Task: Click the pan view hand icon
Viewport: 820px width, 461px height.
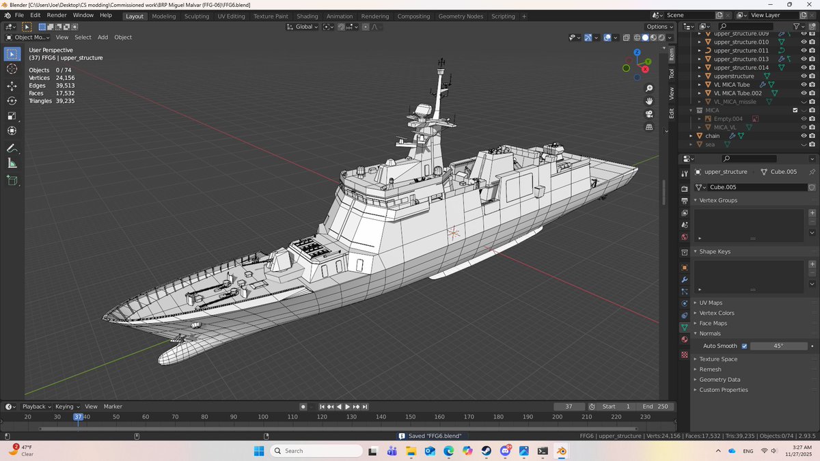Action: click(649, 101)
